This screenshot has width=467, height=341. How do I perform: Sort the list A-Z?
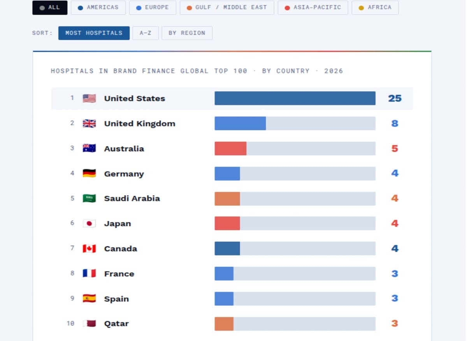[146, 33]
